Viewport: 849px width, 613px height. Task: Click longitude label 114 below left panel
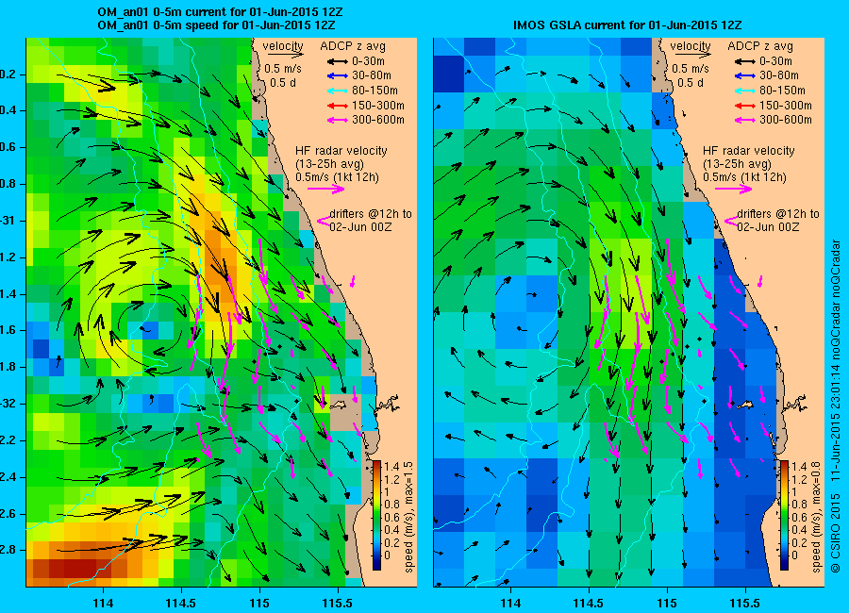click(x=104, y=604)
